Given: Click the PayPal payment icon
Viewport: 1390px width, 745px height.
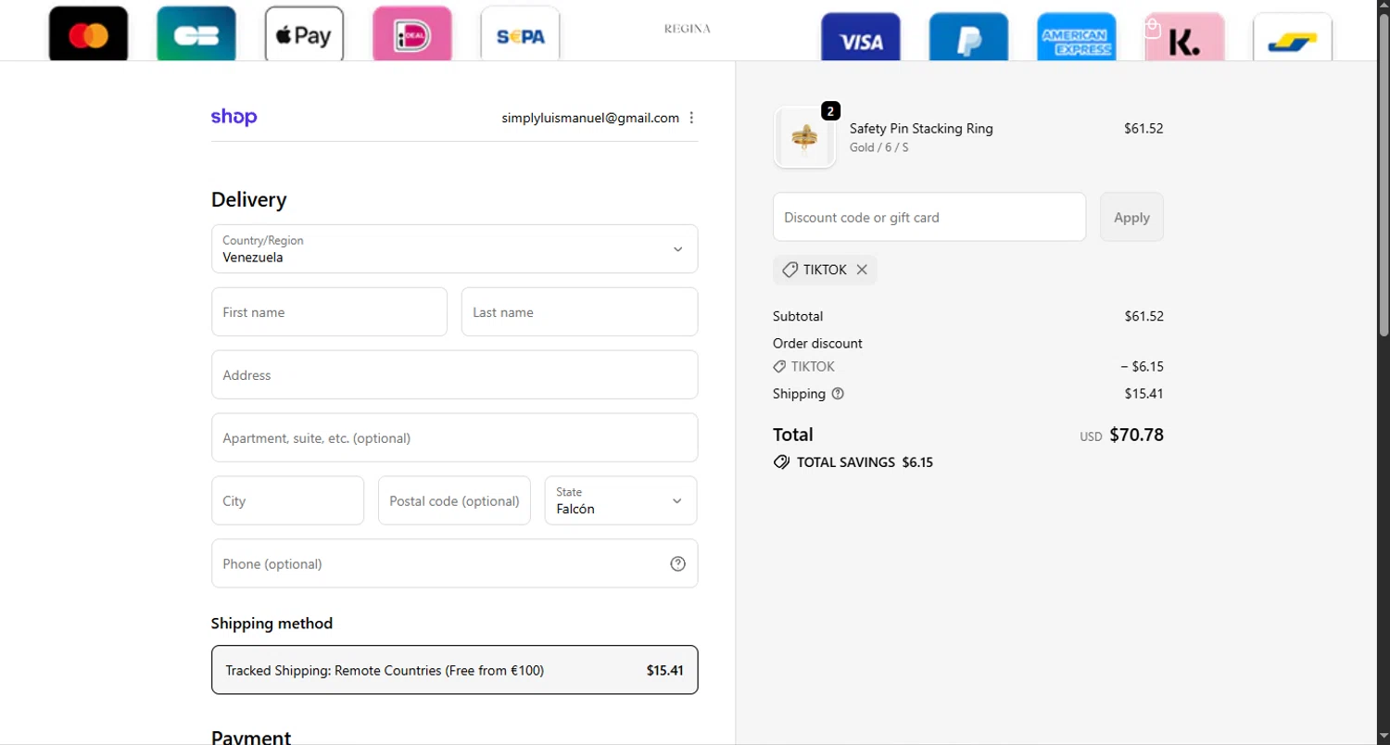Looking at the screenshot, I should tap(969, 38).
